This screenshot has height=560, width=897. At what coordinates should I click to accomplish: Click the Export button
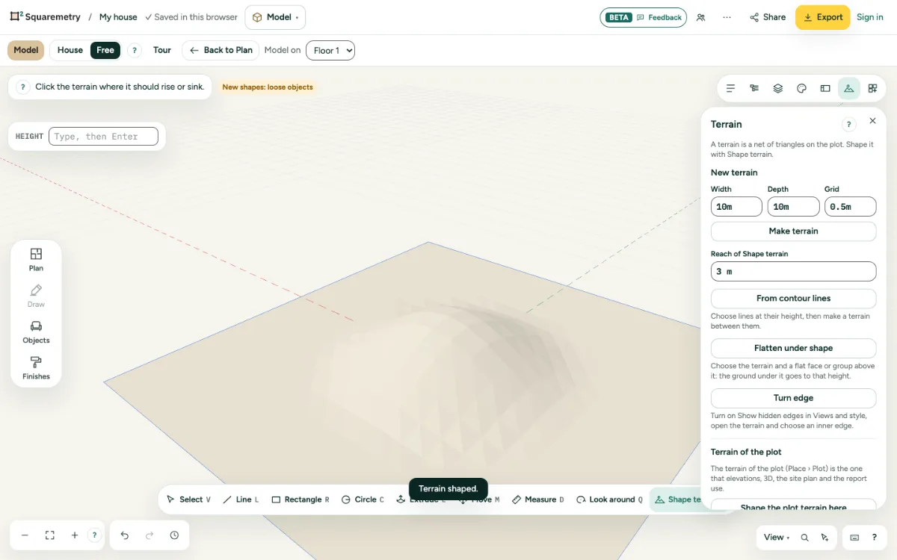(x=822, y=17)
